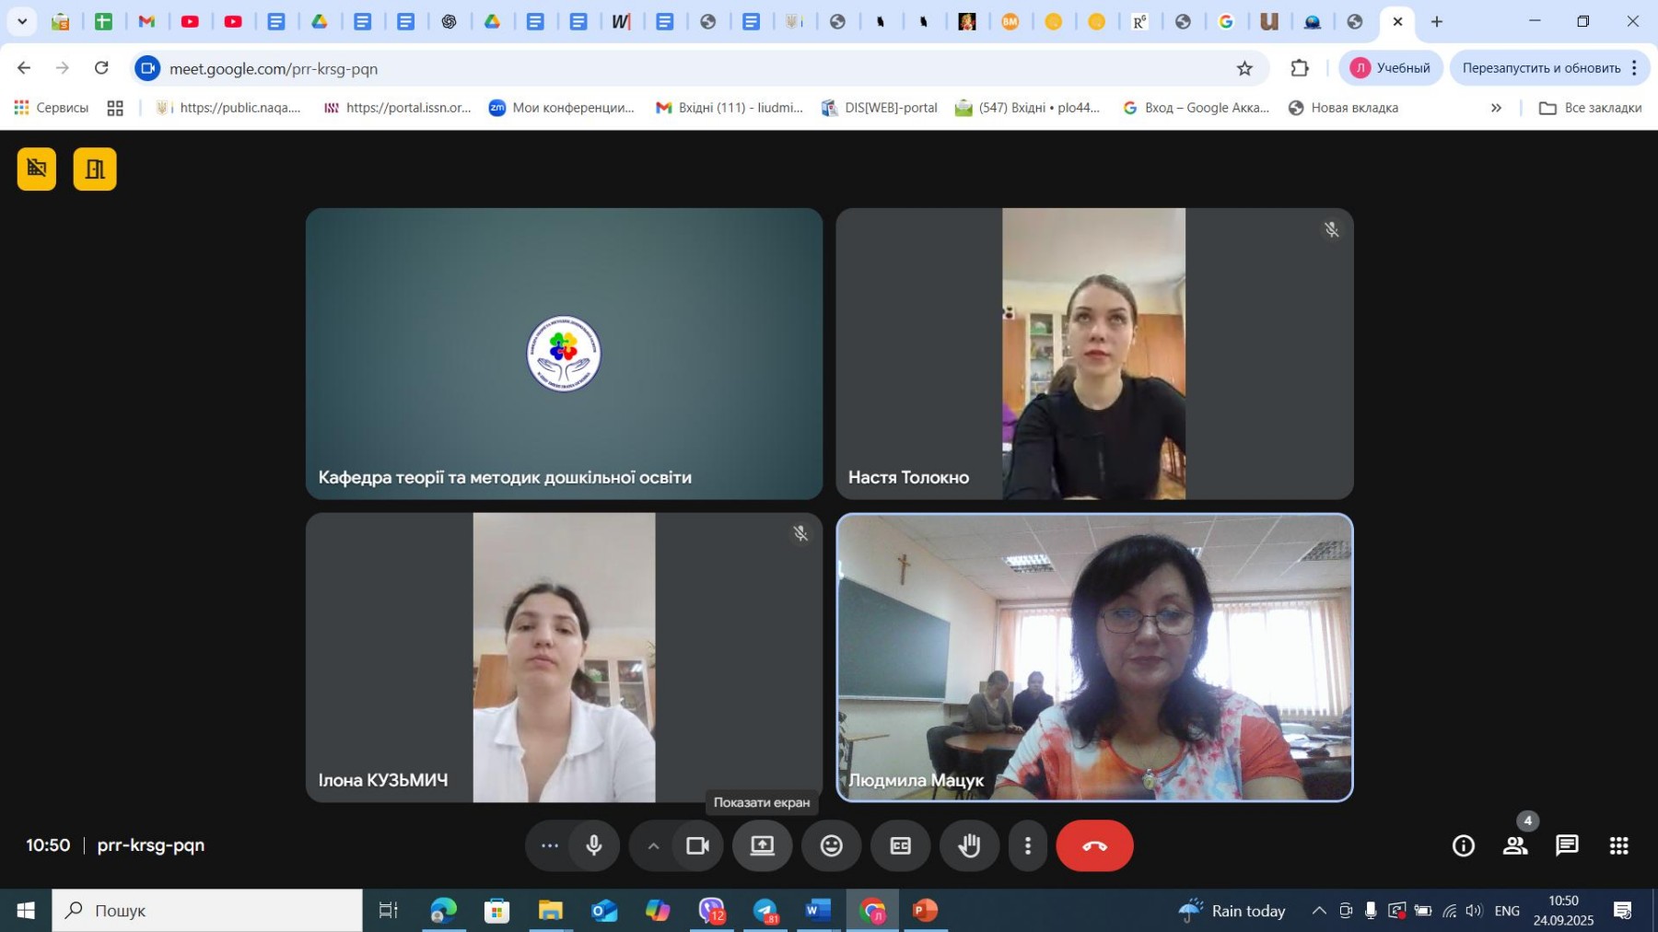Turn off the camera
1658x932 pixels.
pos(697,845)
